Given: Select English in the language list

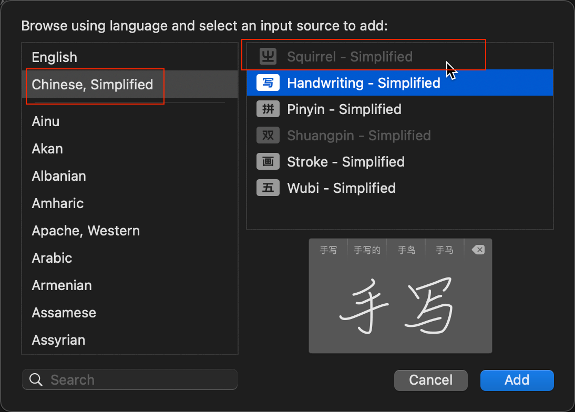Looking at the screenshot, I should (55, 57).
